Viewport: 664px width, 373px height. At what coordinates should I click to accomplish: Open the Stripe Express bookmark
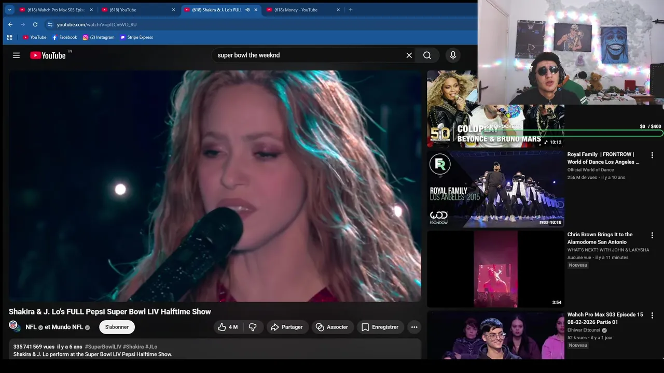click(x=136, y=37)
